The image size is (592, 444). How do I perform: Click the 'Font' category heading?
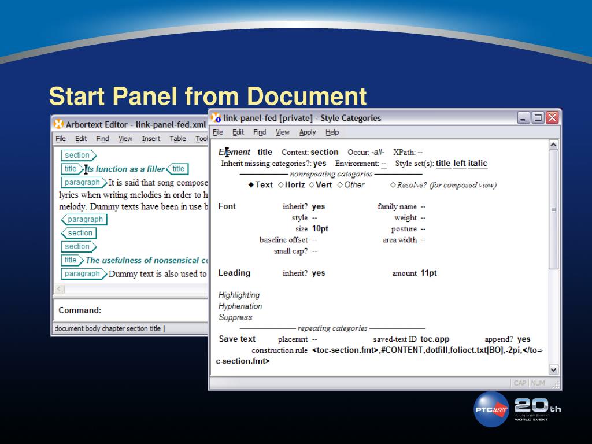click(227, 206)
